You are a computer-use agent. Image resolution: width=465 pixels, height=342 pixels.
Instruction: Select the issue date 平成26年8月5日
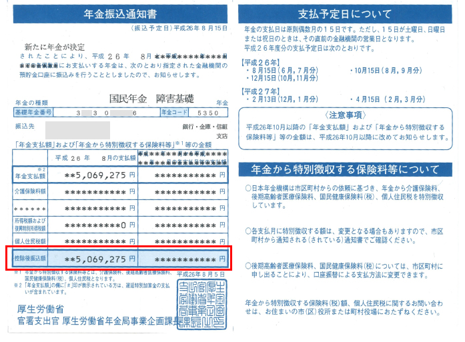[x=201, y=274]
